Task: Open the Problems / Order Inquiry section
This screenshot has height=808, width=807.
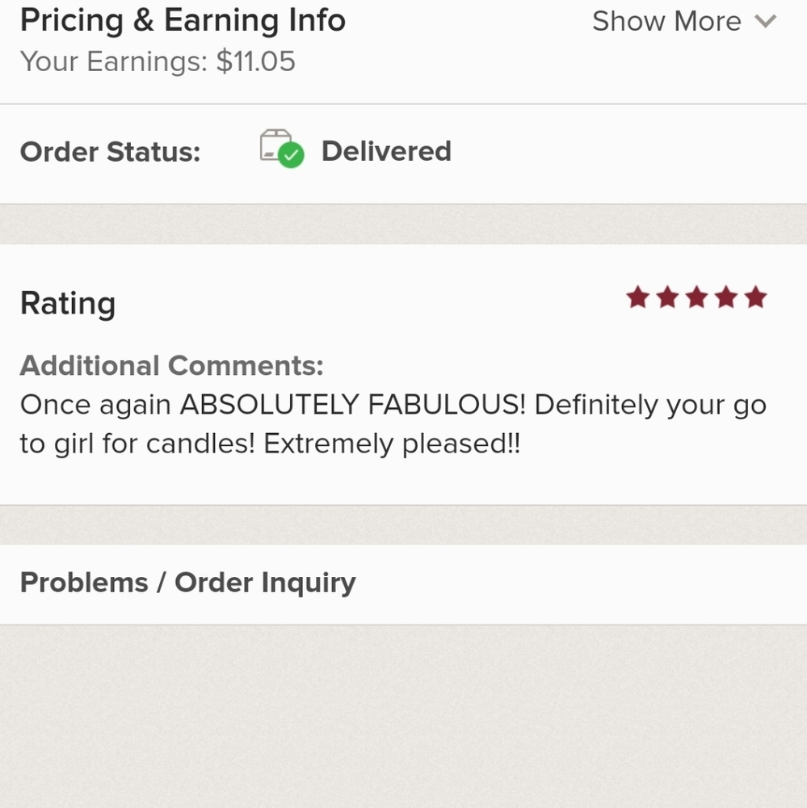Action: pyautogui.click(x=187, y=583)
